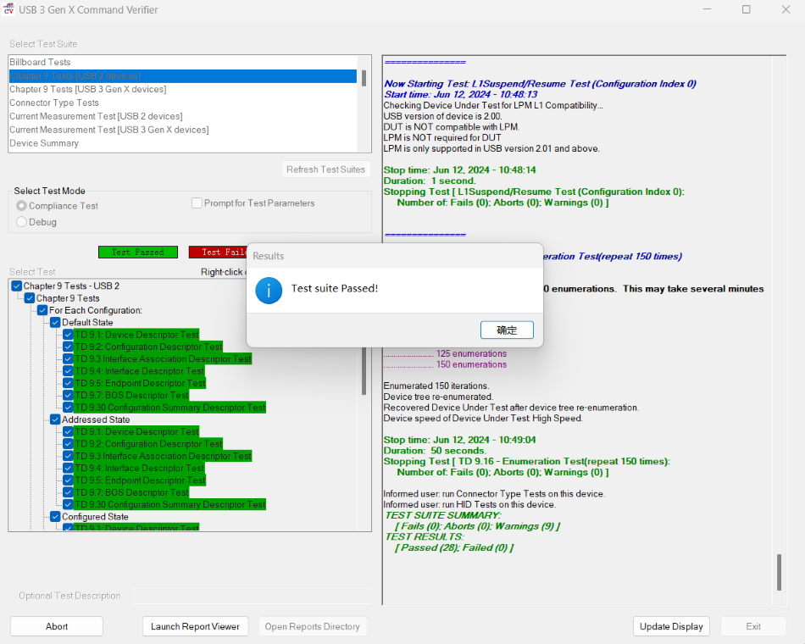The height and width of the screenshot is (644, 805).
Task: Click the TEST SUITE SUMMARY line in log
Action: [x=443, y=515]
